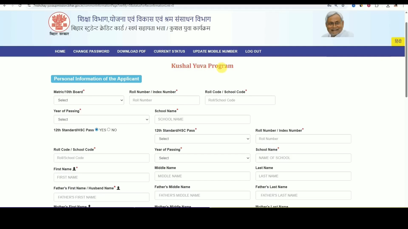This screenshot has width=408, height=229.
Task: Click the FIRST NAME input field
Action: [101, 177]
